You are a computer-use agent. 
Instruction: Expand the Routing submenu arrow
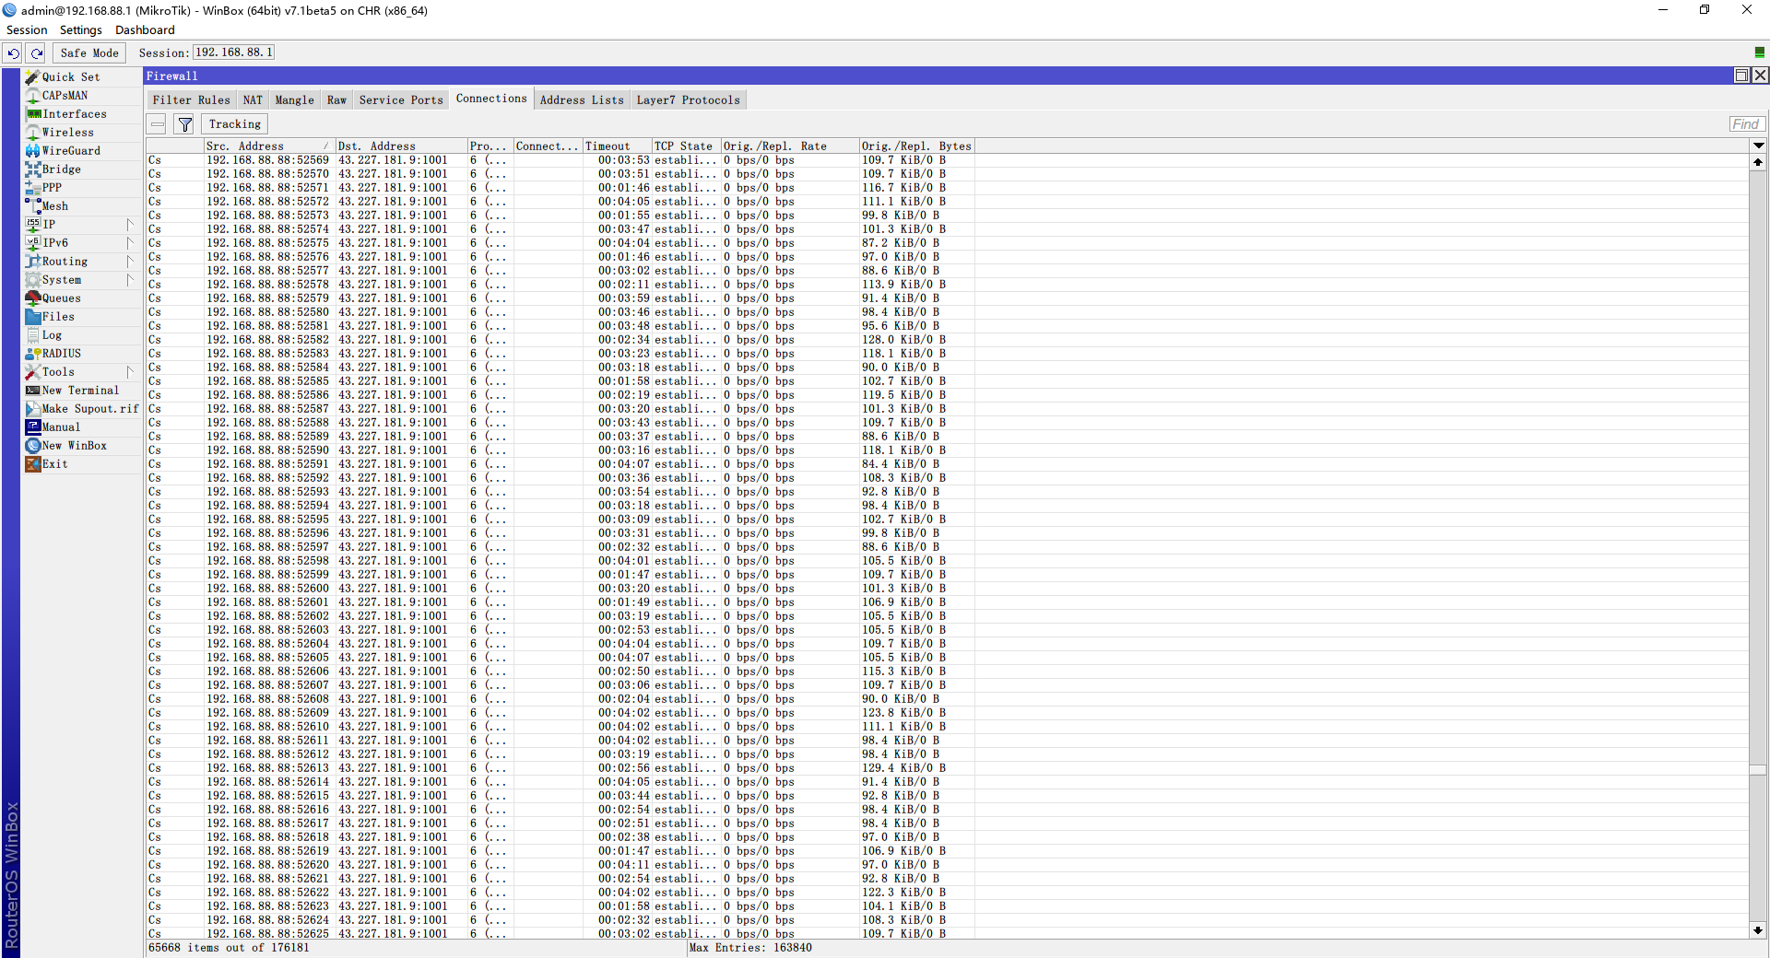click(x=129, y=262)
